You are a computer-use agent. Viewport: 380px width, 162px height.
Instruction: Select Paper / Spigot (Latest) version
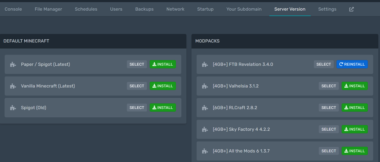click(137, 64)
